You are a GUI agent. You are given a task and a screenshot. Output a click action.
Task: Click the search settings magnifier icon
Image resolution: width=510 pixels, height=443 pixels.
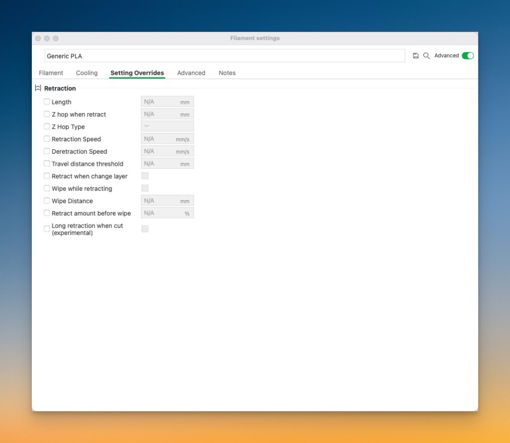click(x=426, y=56)
